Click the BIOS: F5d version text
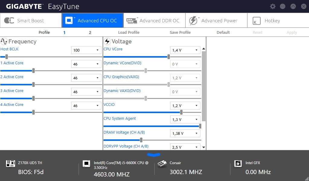309x181 pixels. click(x=31, y=172)
